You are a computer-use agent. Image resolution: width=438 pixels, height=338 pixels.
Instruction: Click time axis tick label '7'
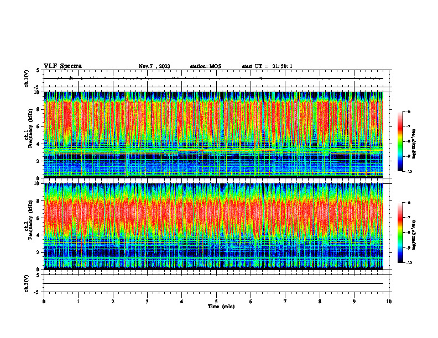pos(285,302)
